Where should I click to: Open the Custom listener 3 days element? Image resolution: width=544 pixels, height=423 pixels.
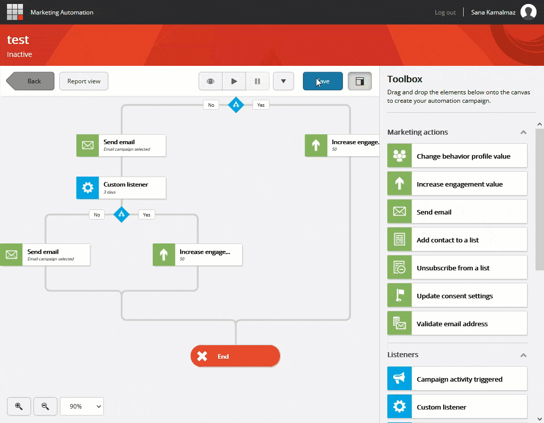(121, 188)
